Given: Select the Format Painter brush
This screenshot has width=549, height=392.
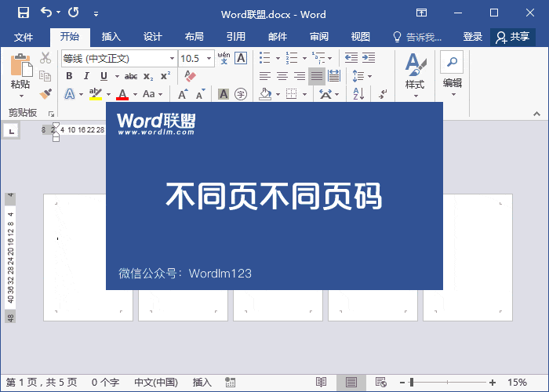Looking at the screenshot, I should point(45,93).
